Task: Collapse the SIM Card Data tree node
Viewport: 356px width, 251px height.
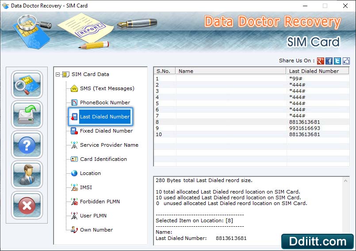Action: 58,74
